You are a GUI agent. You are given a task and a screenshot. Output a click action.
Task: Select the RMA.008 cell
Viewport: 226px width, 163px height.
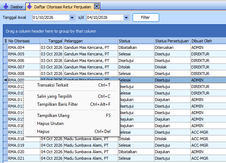(24, 74)
